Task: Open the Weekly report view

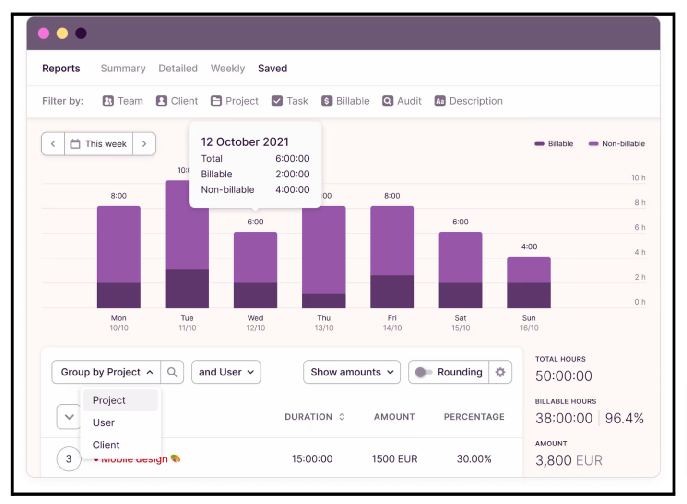Action: [x=227, y=68]
